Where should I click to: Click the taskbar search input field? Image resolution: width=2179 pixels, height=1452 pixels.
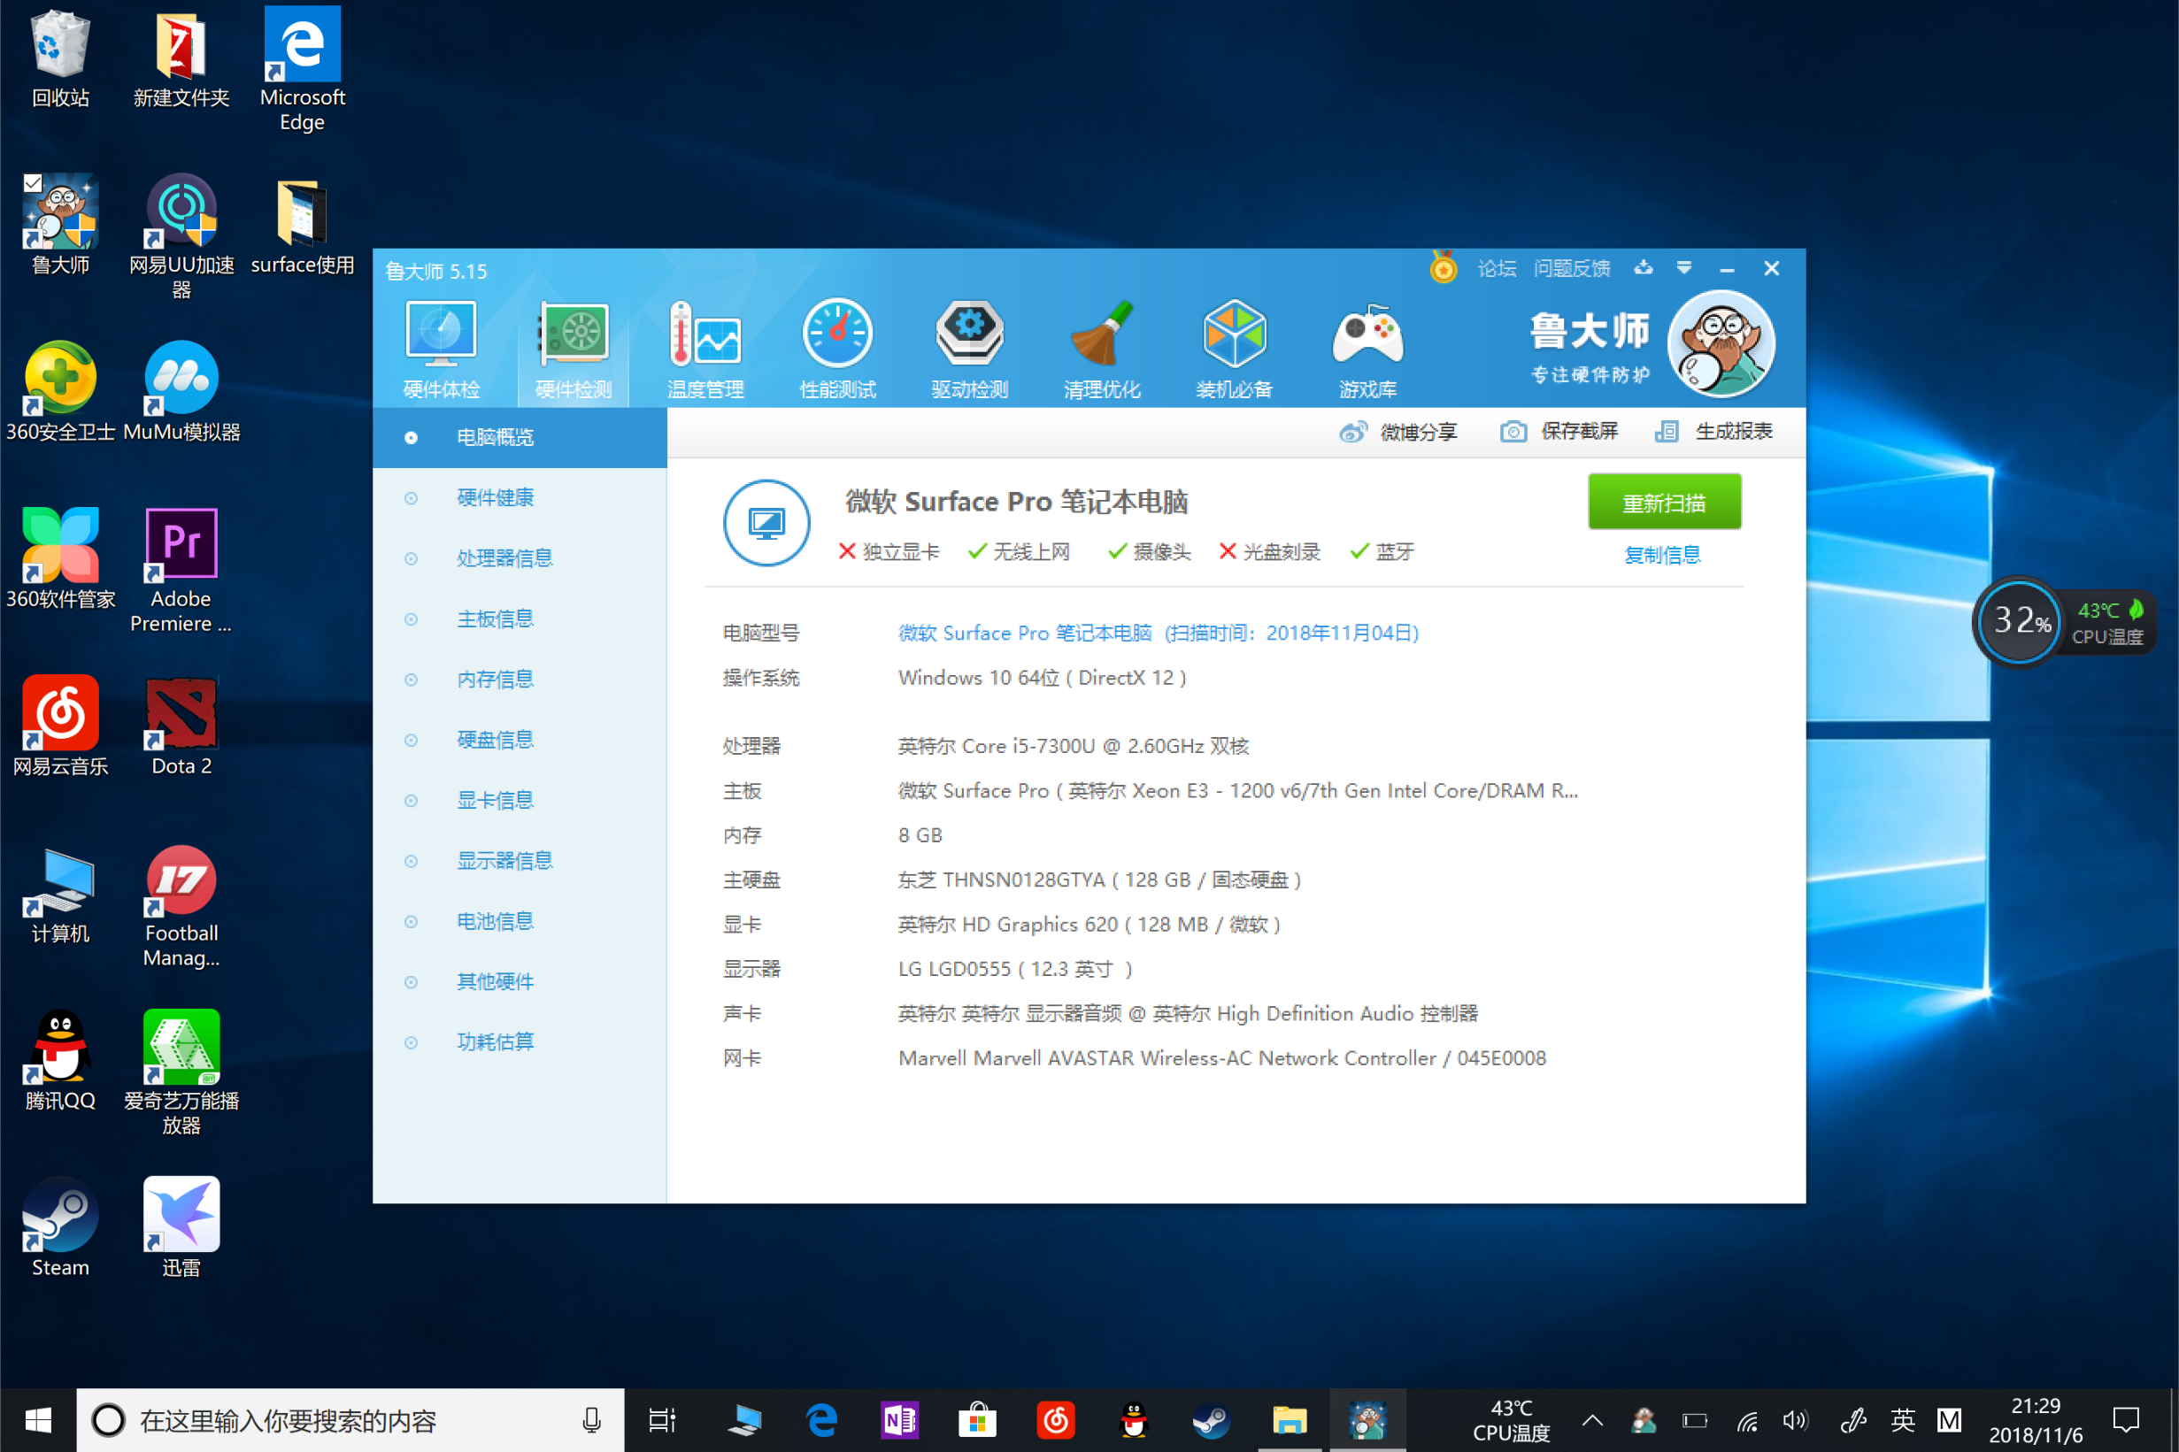pyautogui.click(x=350, y=1419)
